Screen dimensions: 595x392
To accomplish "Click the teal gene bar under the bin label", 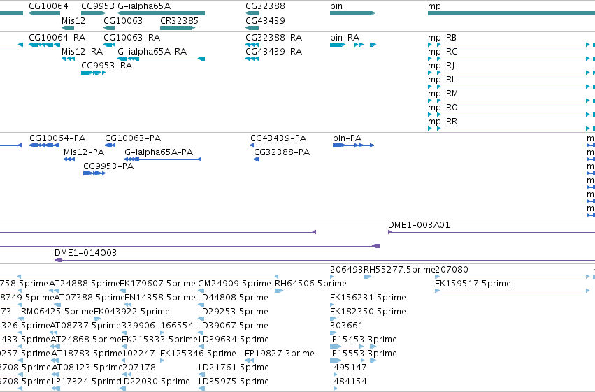I will 352,13.
